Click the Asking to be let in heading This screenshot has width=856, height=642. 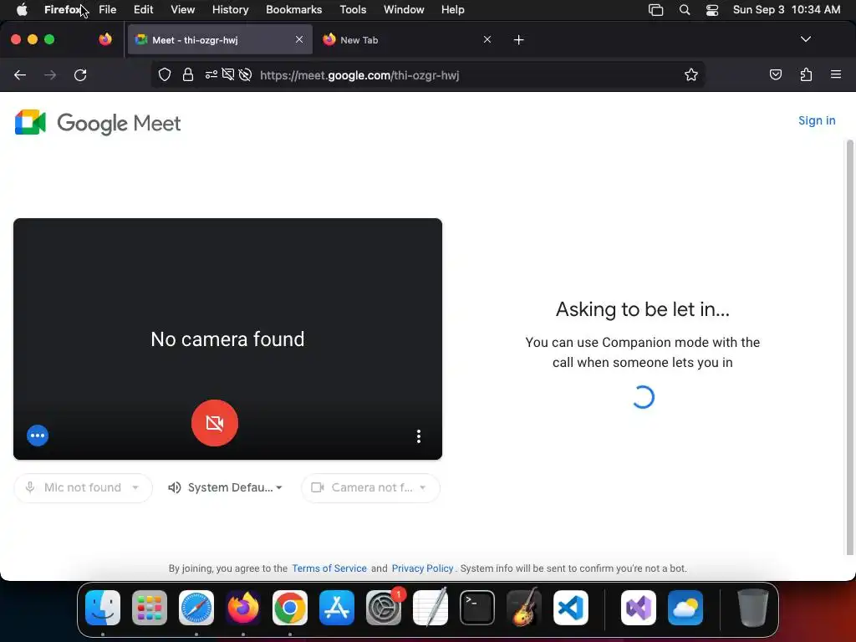pyautogui.click(x=643, y=309)
